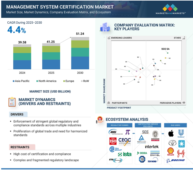Viewport: 193px width, 170px height.
Task: Click the Intertek logo
Action: pyautogui.click(x=152, y=147)
